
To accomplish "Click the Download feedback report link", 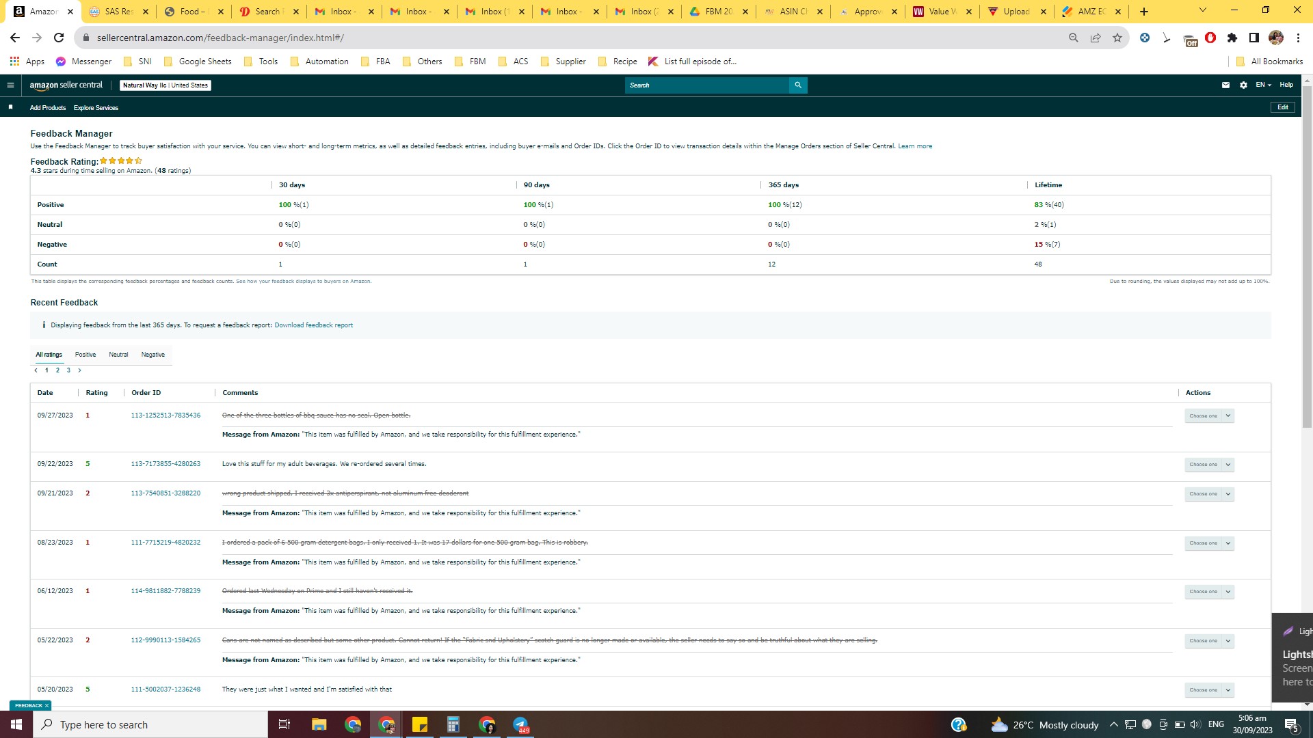I will 314,325.
